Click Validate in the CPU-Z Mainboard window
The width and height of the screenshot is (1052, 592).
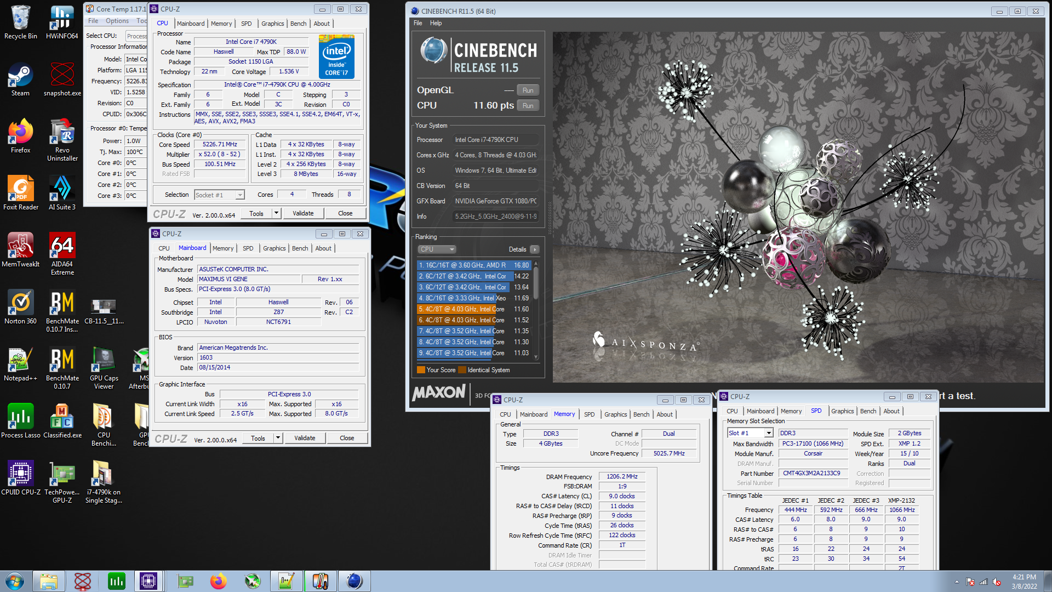pos(305,438)
